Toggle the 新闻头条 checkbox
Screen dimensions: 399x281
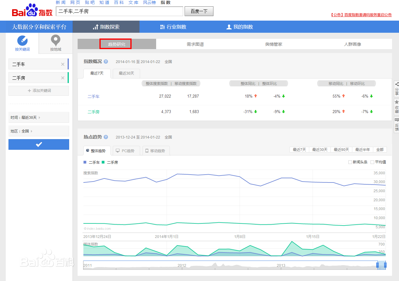(350, 162)
